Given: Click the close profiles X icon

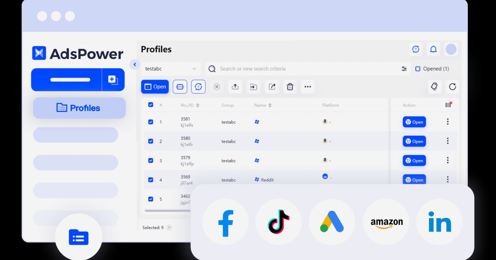Looking at the screenshot, I should pos(217,87).
